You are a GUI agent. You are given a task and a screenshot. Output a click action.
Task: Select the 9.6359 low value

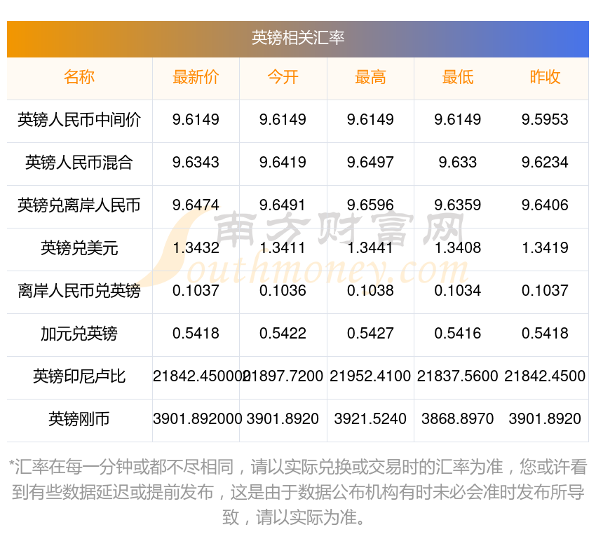[458, 205]
